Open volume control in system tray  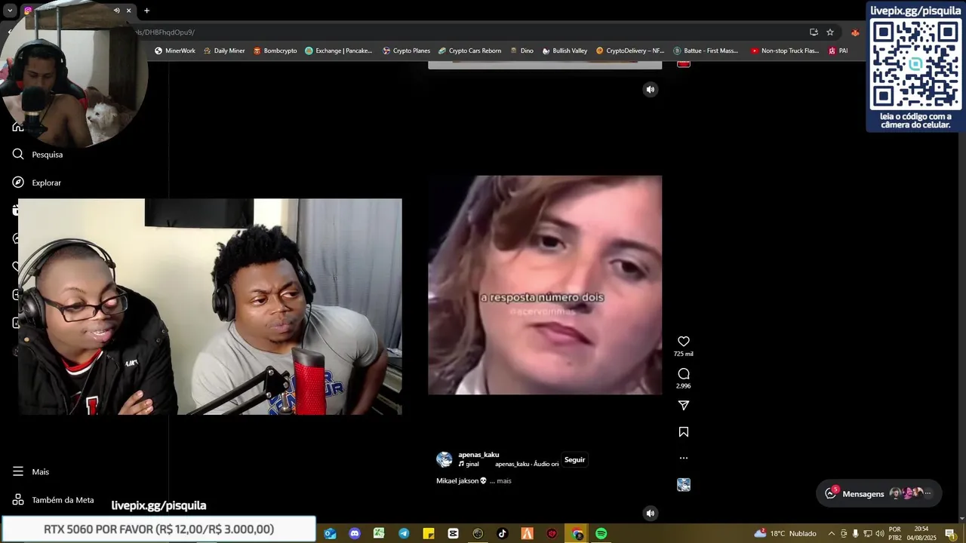point(879,533)
